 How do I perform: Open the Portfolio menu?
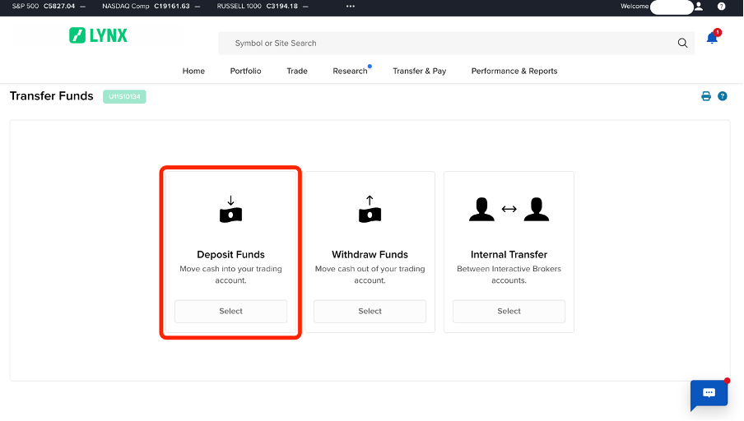245,71
